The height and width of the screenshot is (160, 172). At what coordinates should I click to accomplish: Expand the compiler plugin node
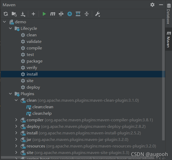click(16, 120)
